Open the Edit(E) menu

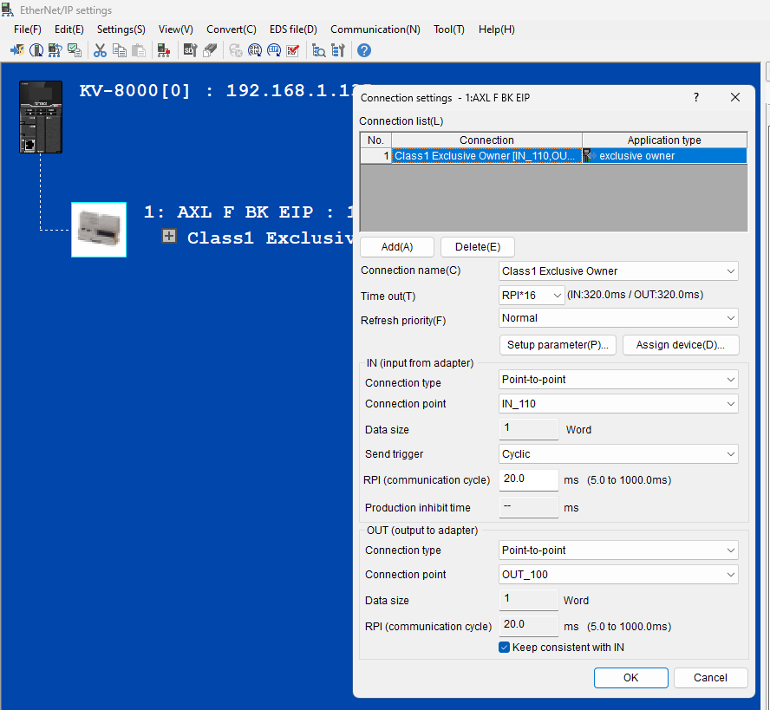(x=69, y=29)
